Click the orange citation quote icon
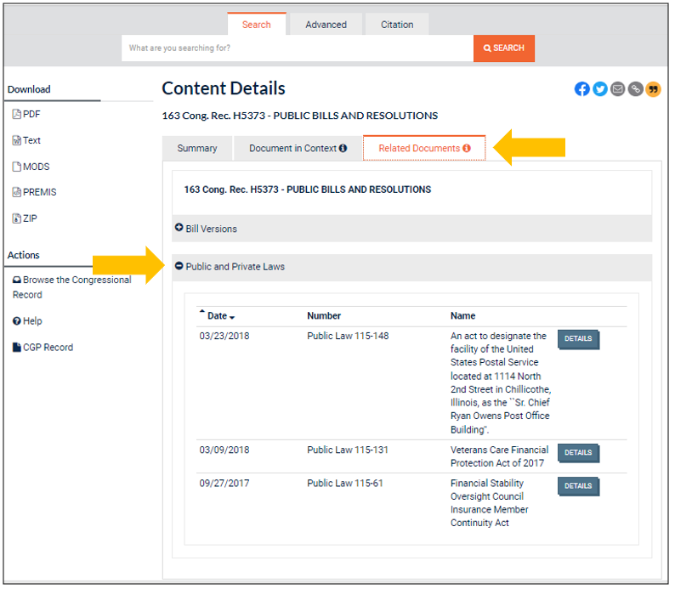Image resolution: width=675 pixels, height=589 pixels. 653,89
